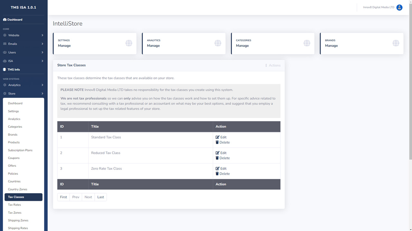The image size is (412, 231).
Task: Collapse the Store menu chevron
Action: [x=42, y=94]
